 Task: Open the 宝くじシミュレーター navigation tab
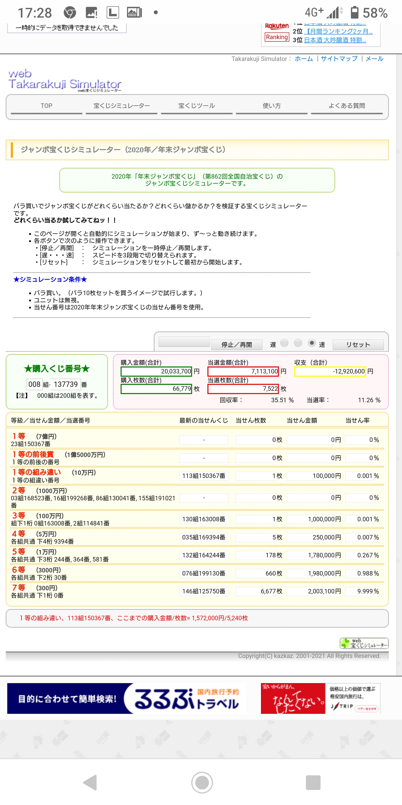(x=121, y=106)
